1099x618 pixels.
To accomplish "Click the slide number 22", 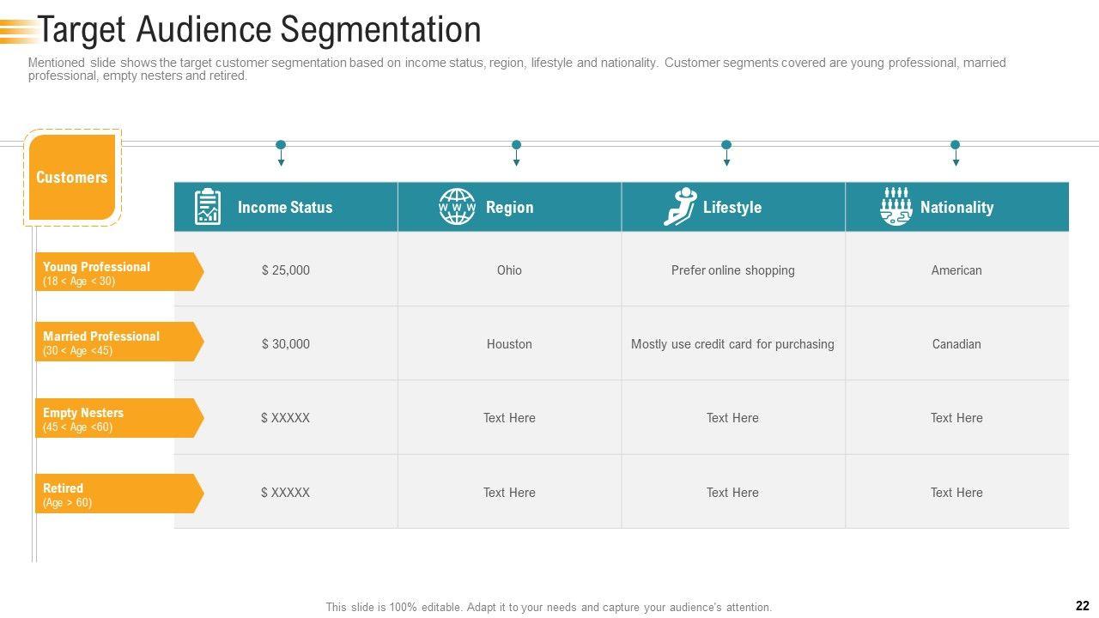I will 1082,606.
